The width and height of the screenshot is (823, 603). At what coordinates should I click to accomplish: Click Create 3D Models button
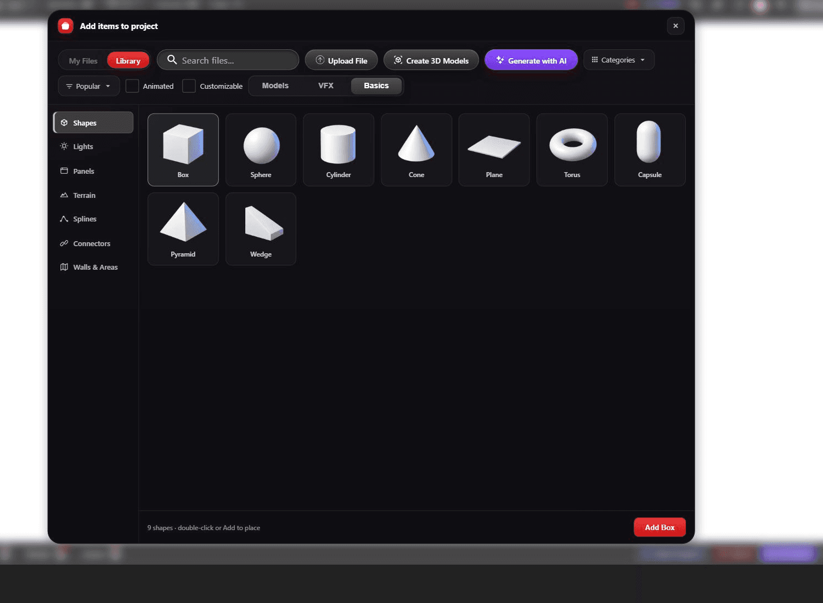(x=431, y=60)
